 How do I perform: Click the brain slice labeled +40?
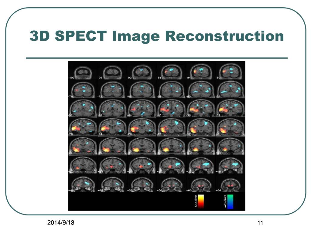pyautogui.click(x=230, y=165)
